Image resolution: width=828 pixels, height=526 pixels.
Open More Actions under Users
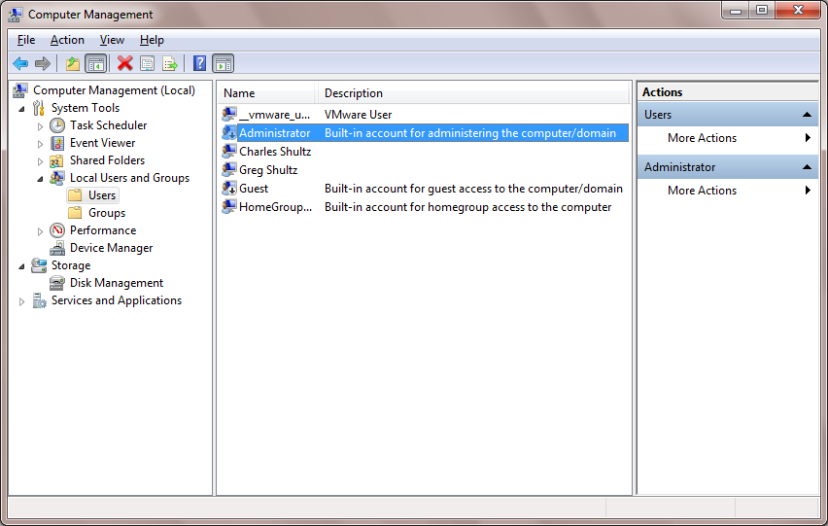(728, 138)
